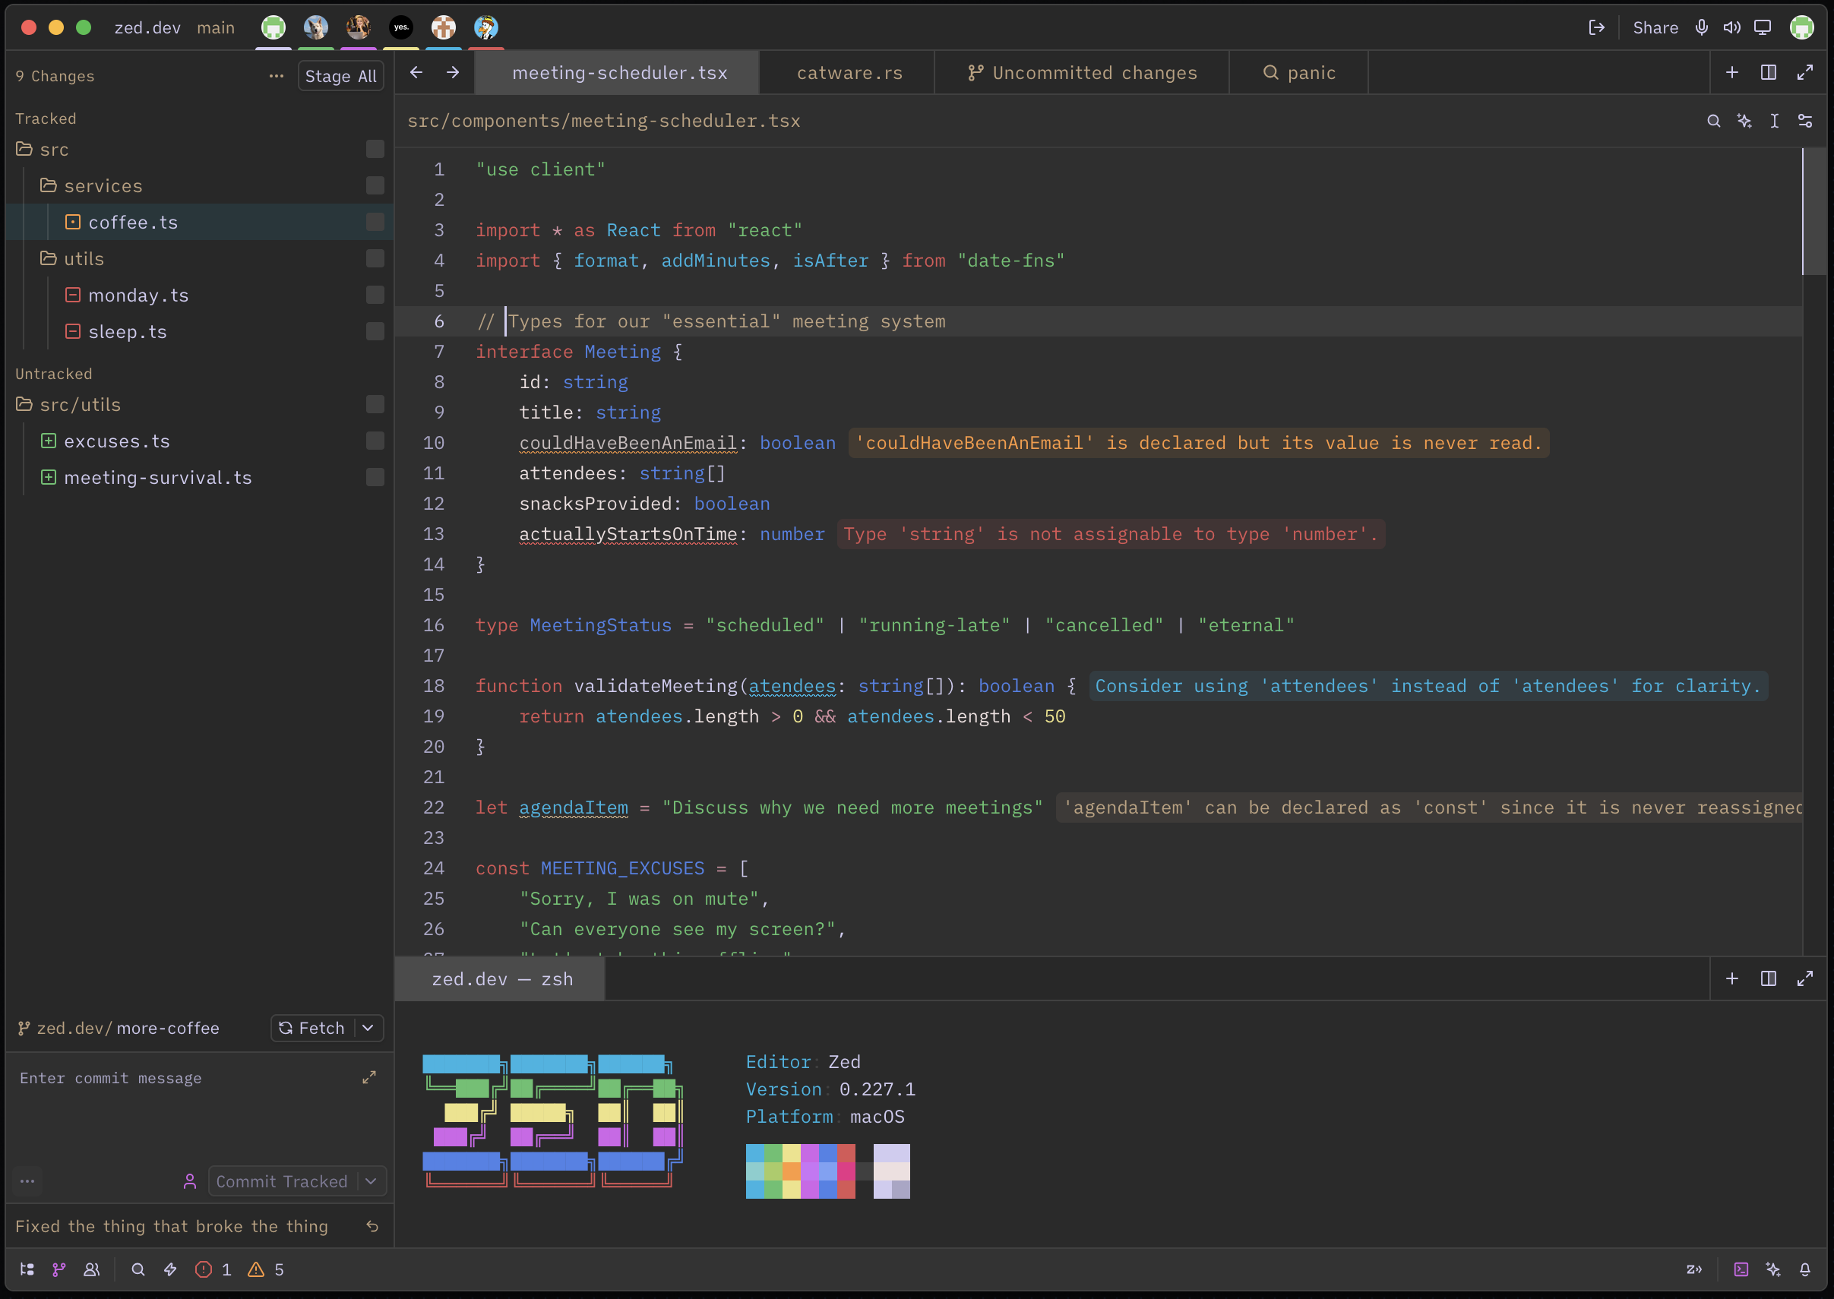Click the text cursor selections icon
This screenshot has height=1299, width=1834.
click(x=1774, y=121)
